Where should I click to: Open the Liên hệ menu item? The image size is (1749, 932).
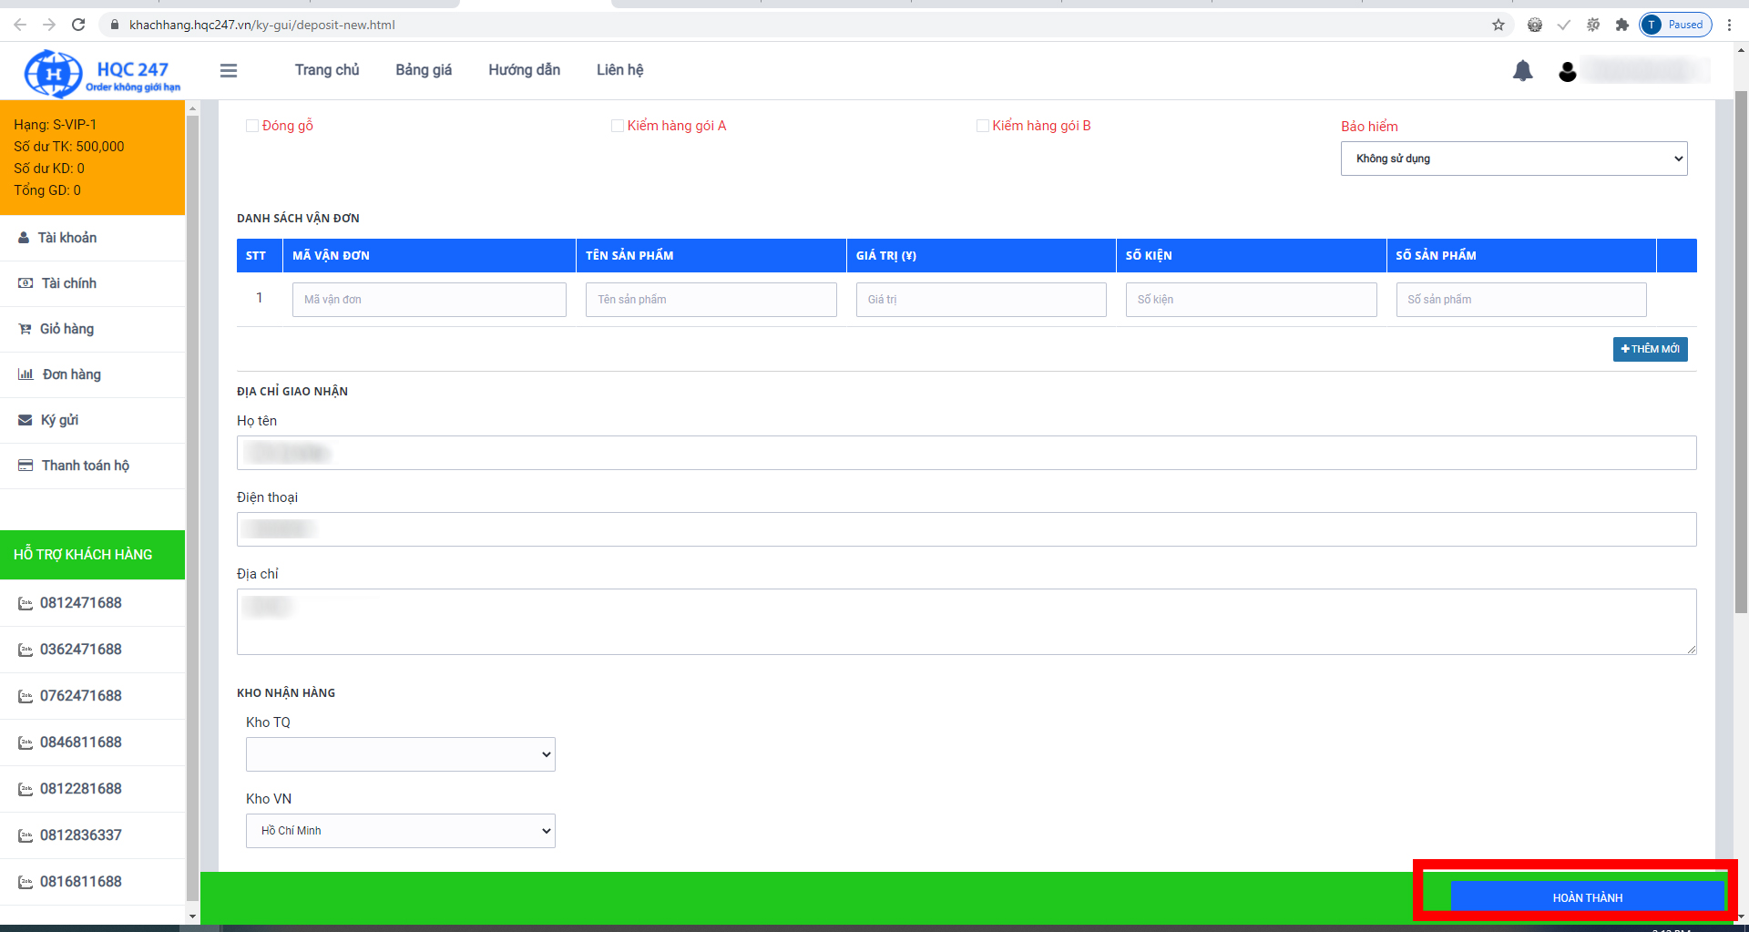620,70
